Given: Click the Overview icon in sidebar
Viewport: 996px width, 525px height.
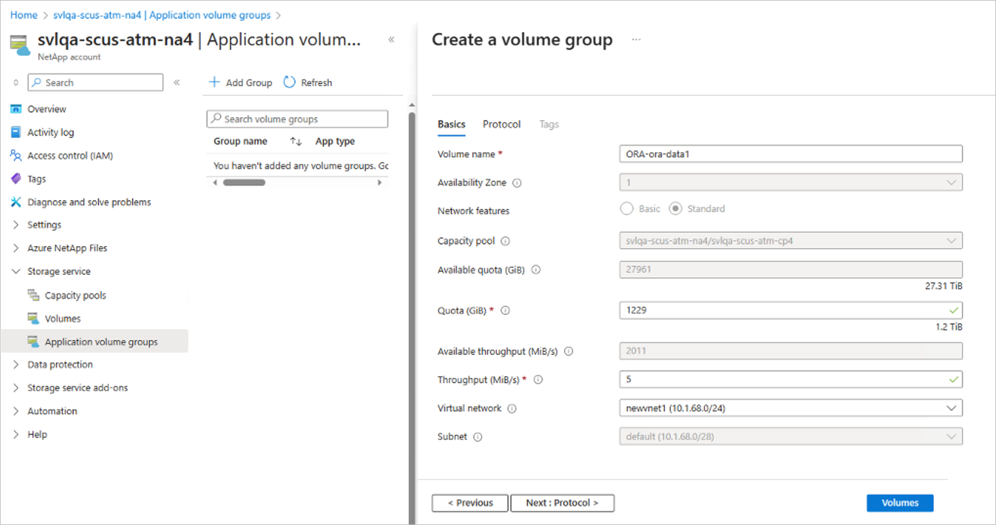Looking at the screenshot, I should [x=16, y=109].
